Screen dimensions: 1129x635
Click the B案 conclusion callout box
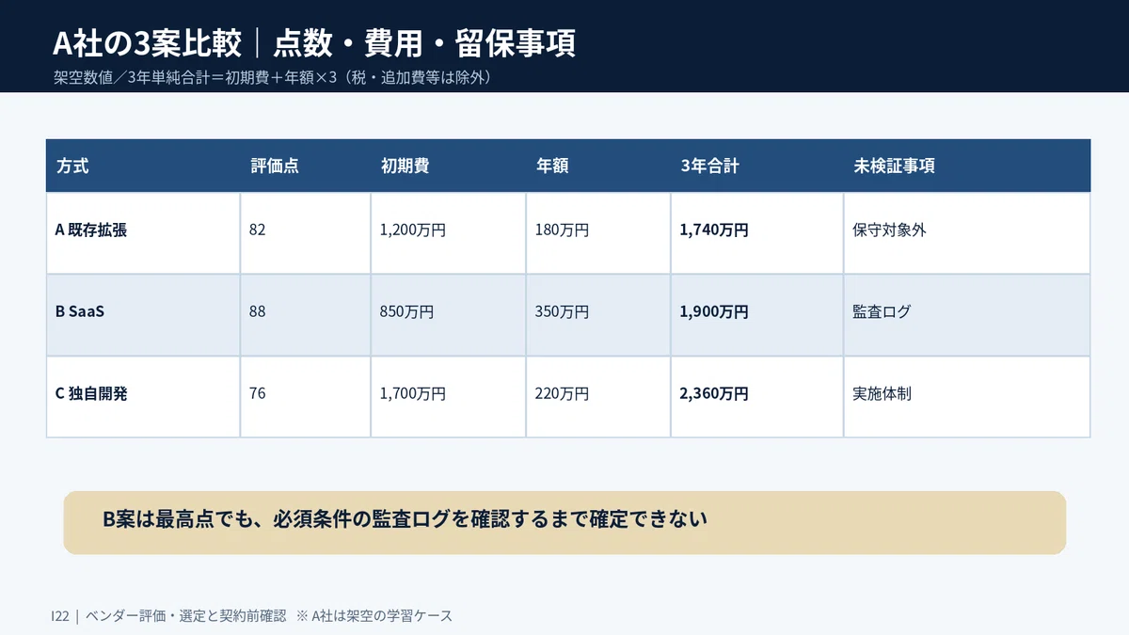pos(564,522)
